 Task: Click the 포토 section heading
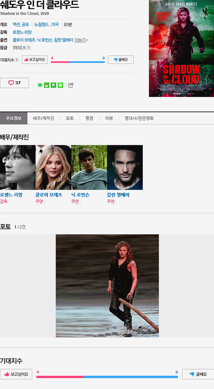(5, 227)
